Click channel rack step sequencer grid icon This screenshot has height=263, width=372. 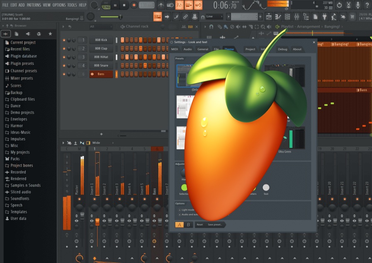[x=190, y=27]
